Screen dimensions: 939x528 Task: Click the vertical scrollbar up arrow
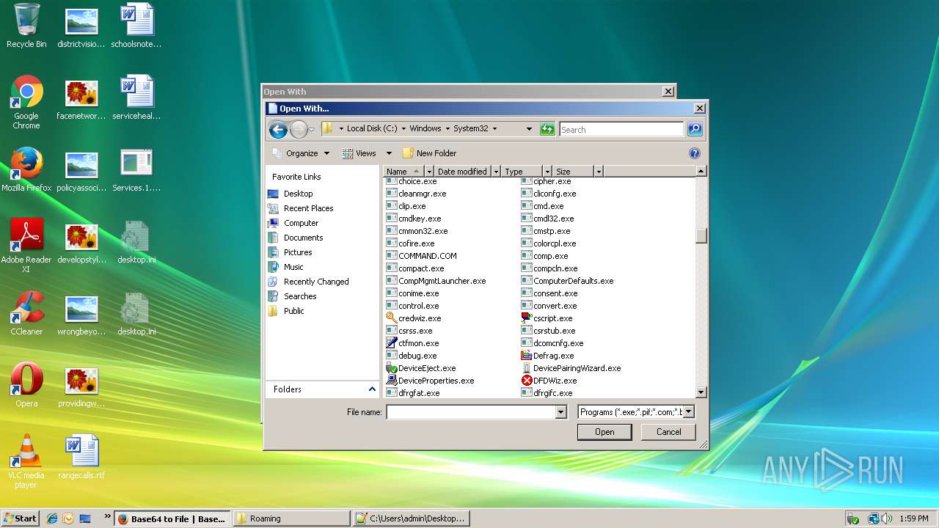[x=701, y=171]
